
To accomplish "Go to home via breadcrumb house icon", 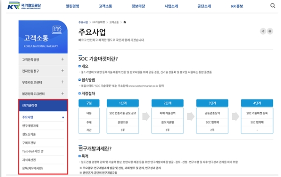I will [x=125, y=22].
